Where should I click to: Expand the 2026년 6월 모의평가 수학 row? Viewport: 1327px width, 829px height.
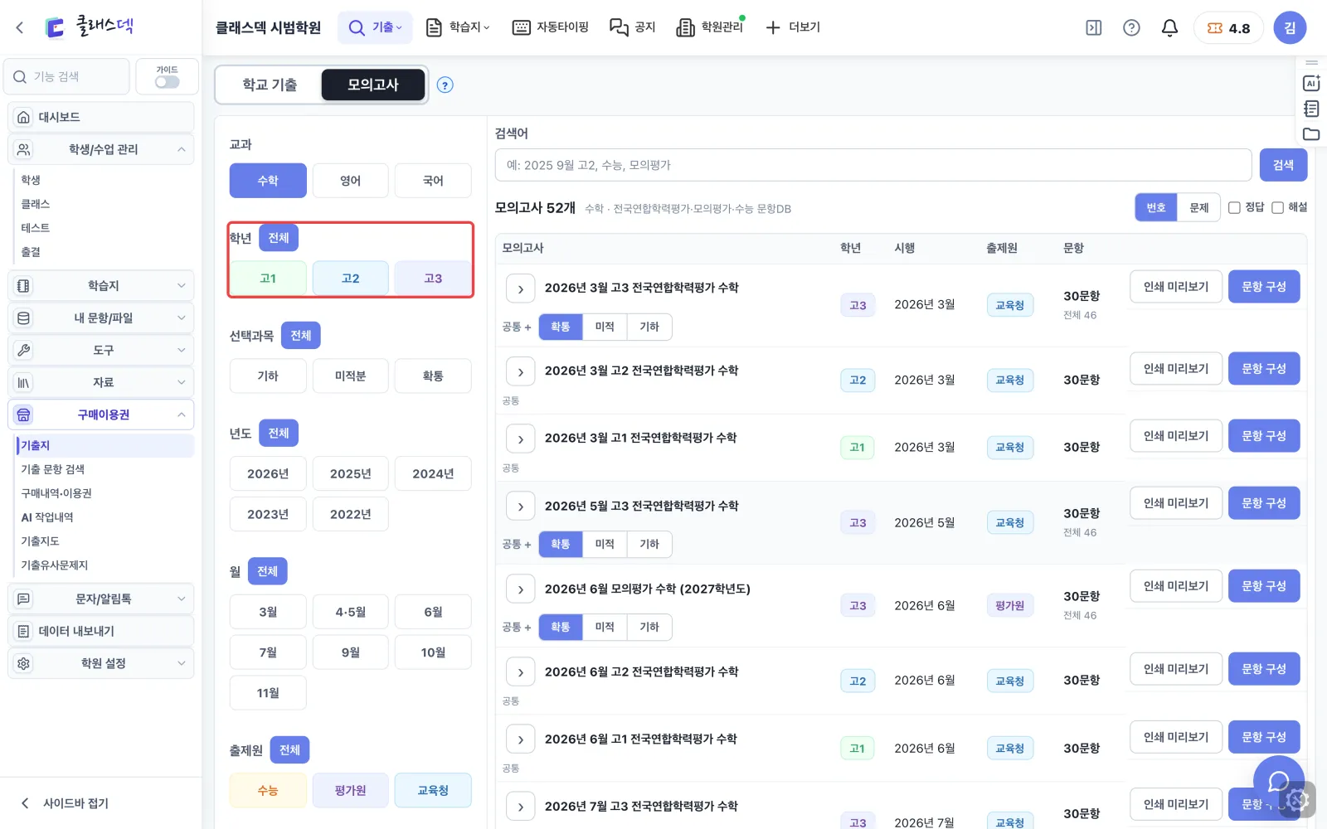pos(520,589)
